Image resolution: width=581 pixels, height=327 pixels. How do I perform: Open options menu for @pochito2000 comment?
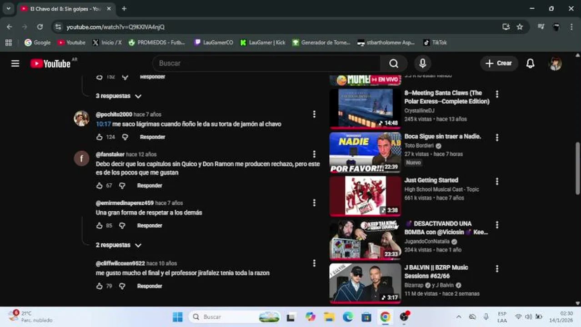coord(314,114)
